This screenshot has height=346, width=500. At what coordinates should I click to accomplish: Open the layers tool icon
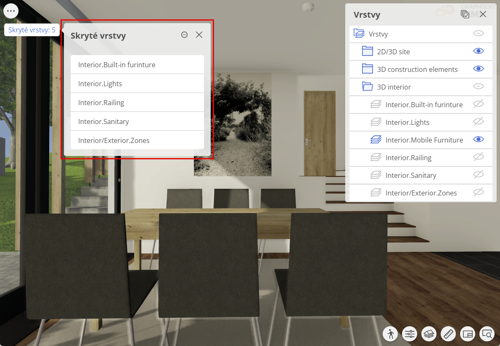429,334
